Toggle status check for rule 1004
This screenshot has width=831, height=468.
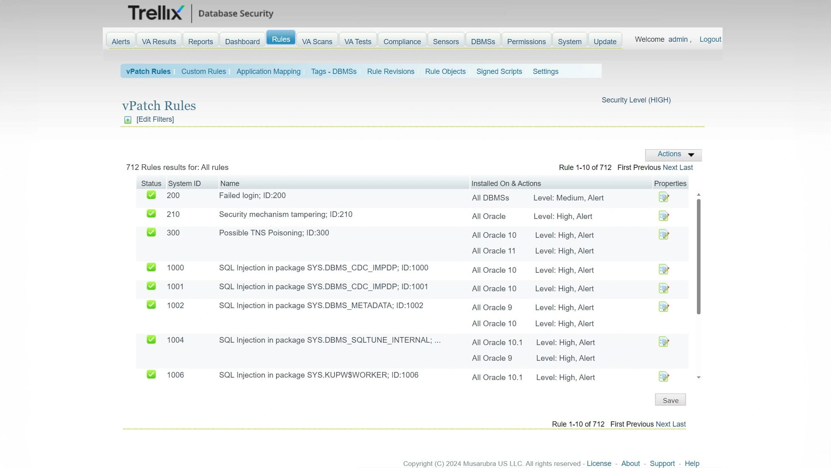point(151,339)
